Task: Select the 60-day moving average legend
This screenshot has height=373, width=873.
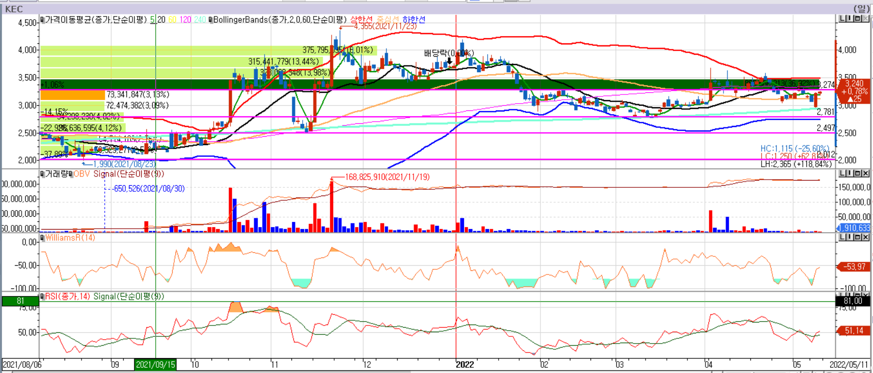Action: (x=172, y=20)
